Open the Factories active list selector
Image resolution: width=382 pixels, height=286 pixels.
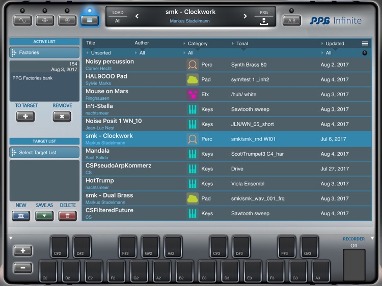tap(44, 52)
